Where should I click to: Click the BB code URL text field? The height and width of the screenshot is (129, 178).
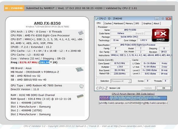(133, 103)
